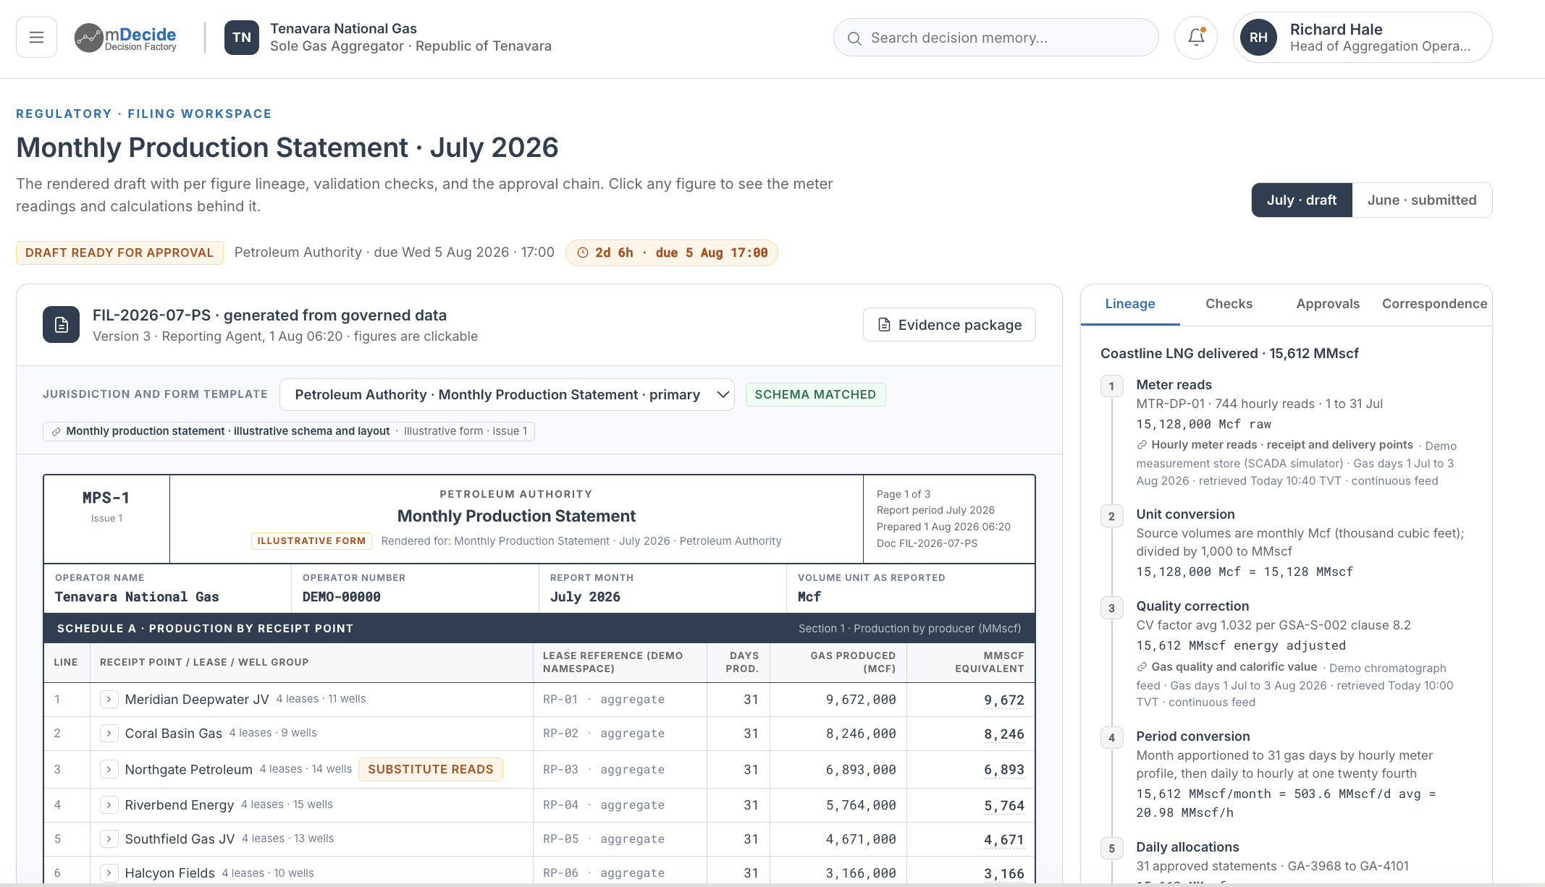
Task: Open the Approvals tab
Action: point(1328,304)
